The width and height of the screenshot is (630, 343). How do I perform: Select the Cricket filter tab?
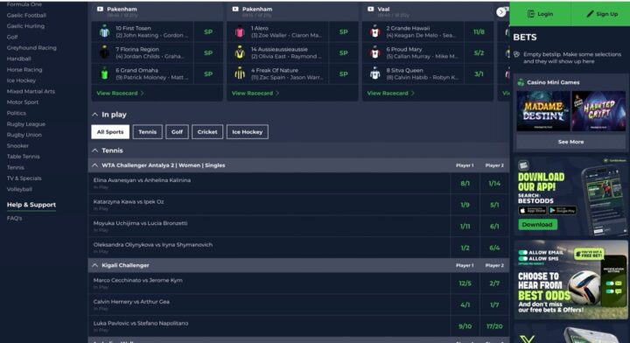207,132
